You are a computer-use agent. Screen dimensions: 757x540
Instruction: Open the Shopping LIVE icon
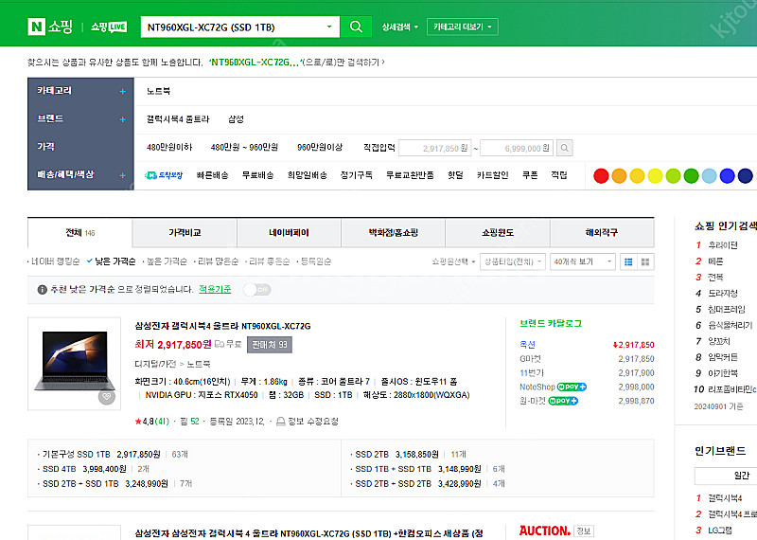coord(109,27)
